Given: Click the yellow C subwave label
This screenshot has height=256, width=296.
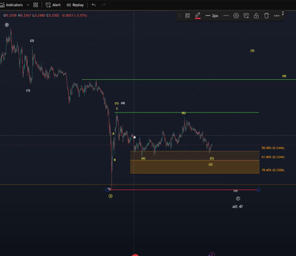Looking at the screenshot, I should [117, 109].
